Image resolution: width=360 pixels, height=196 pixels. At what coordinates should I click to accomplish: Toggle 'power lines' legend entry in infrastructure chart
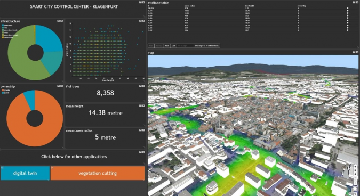click(7, 25)
